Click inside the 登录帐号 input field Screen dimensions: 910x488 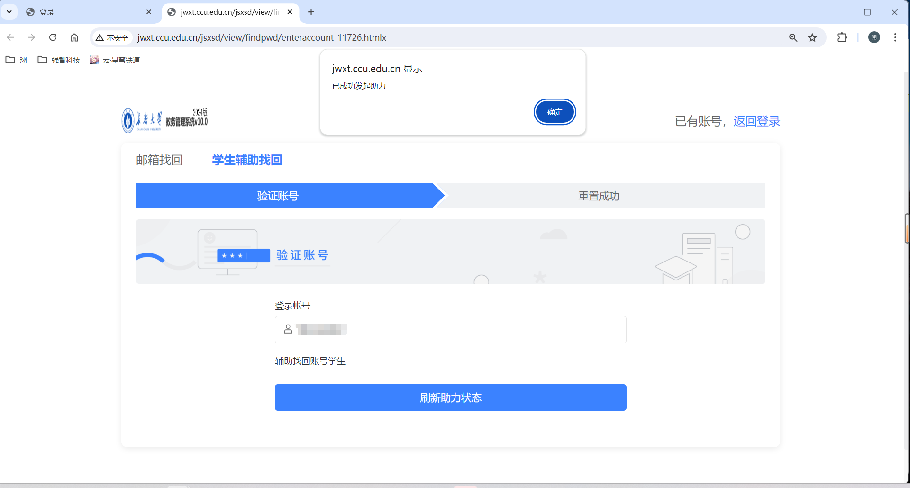(450, 329)
